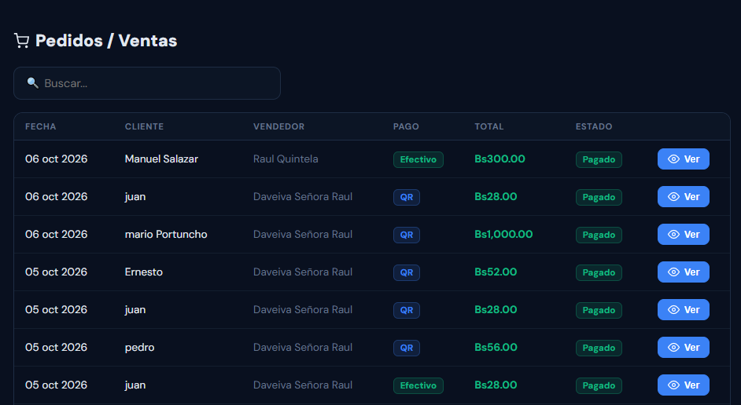The image size is (741, 405).
Task: Select client mario Portuncho
Action: (166, 235)
